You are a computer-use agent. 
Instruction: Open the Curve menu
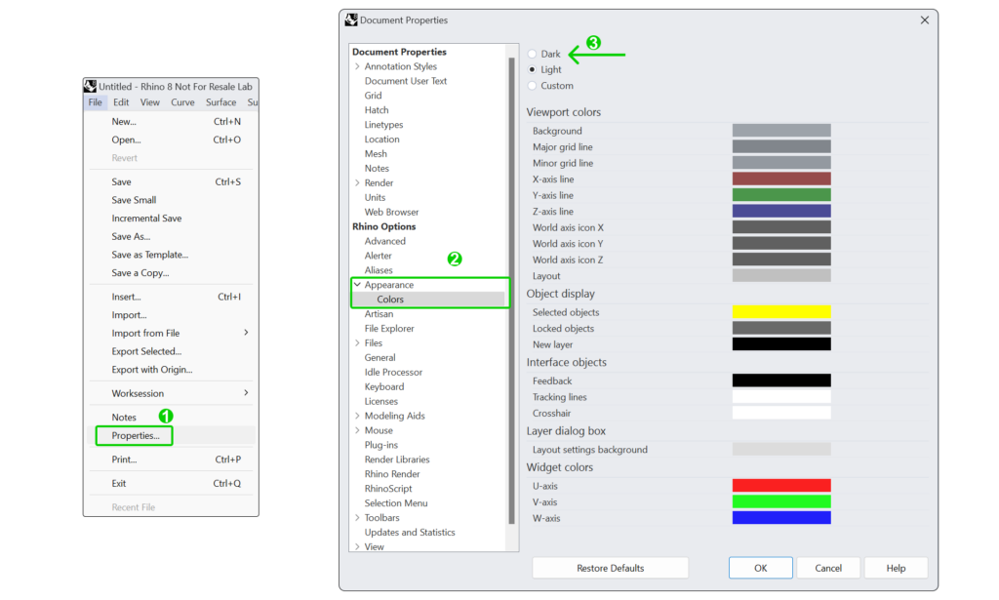[x=182, y=101]
